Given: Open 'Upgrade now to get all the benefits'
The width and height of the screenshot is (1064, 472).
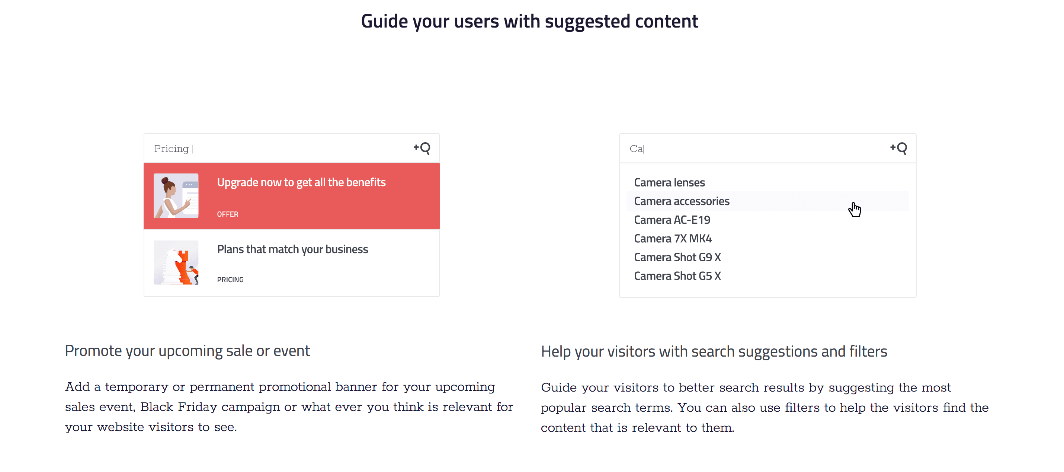Looking at the screenshot, I should click(301, 182).
